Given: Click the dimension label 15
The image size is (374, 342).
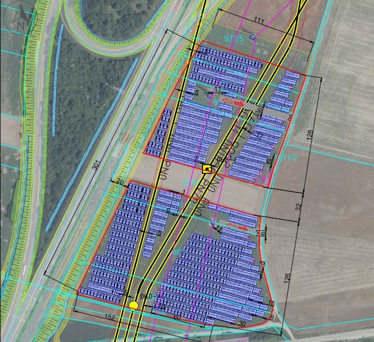Looking at the screenshot, I should tap(271, 304).
